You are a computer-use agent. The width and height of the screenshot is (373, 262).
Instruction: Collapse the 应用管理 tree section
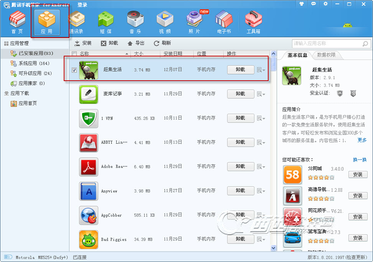coord(16,43)
